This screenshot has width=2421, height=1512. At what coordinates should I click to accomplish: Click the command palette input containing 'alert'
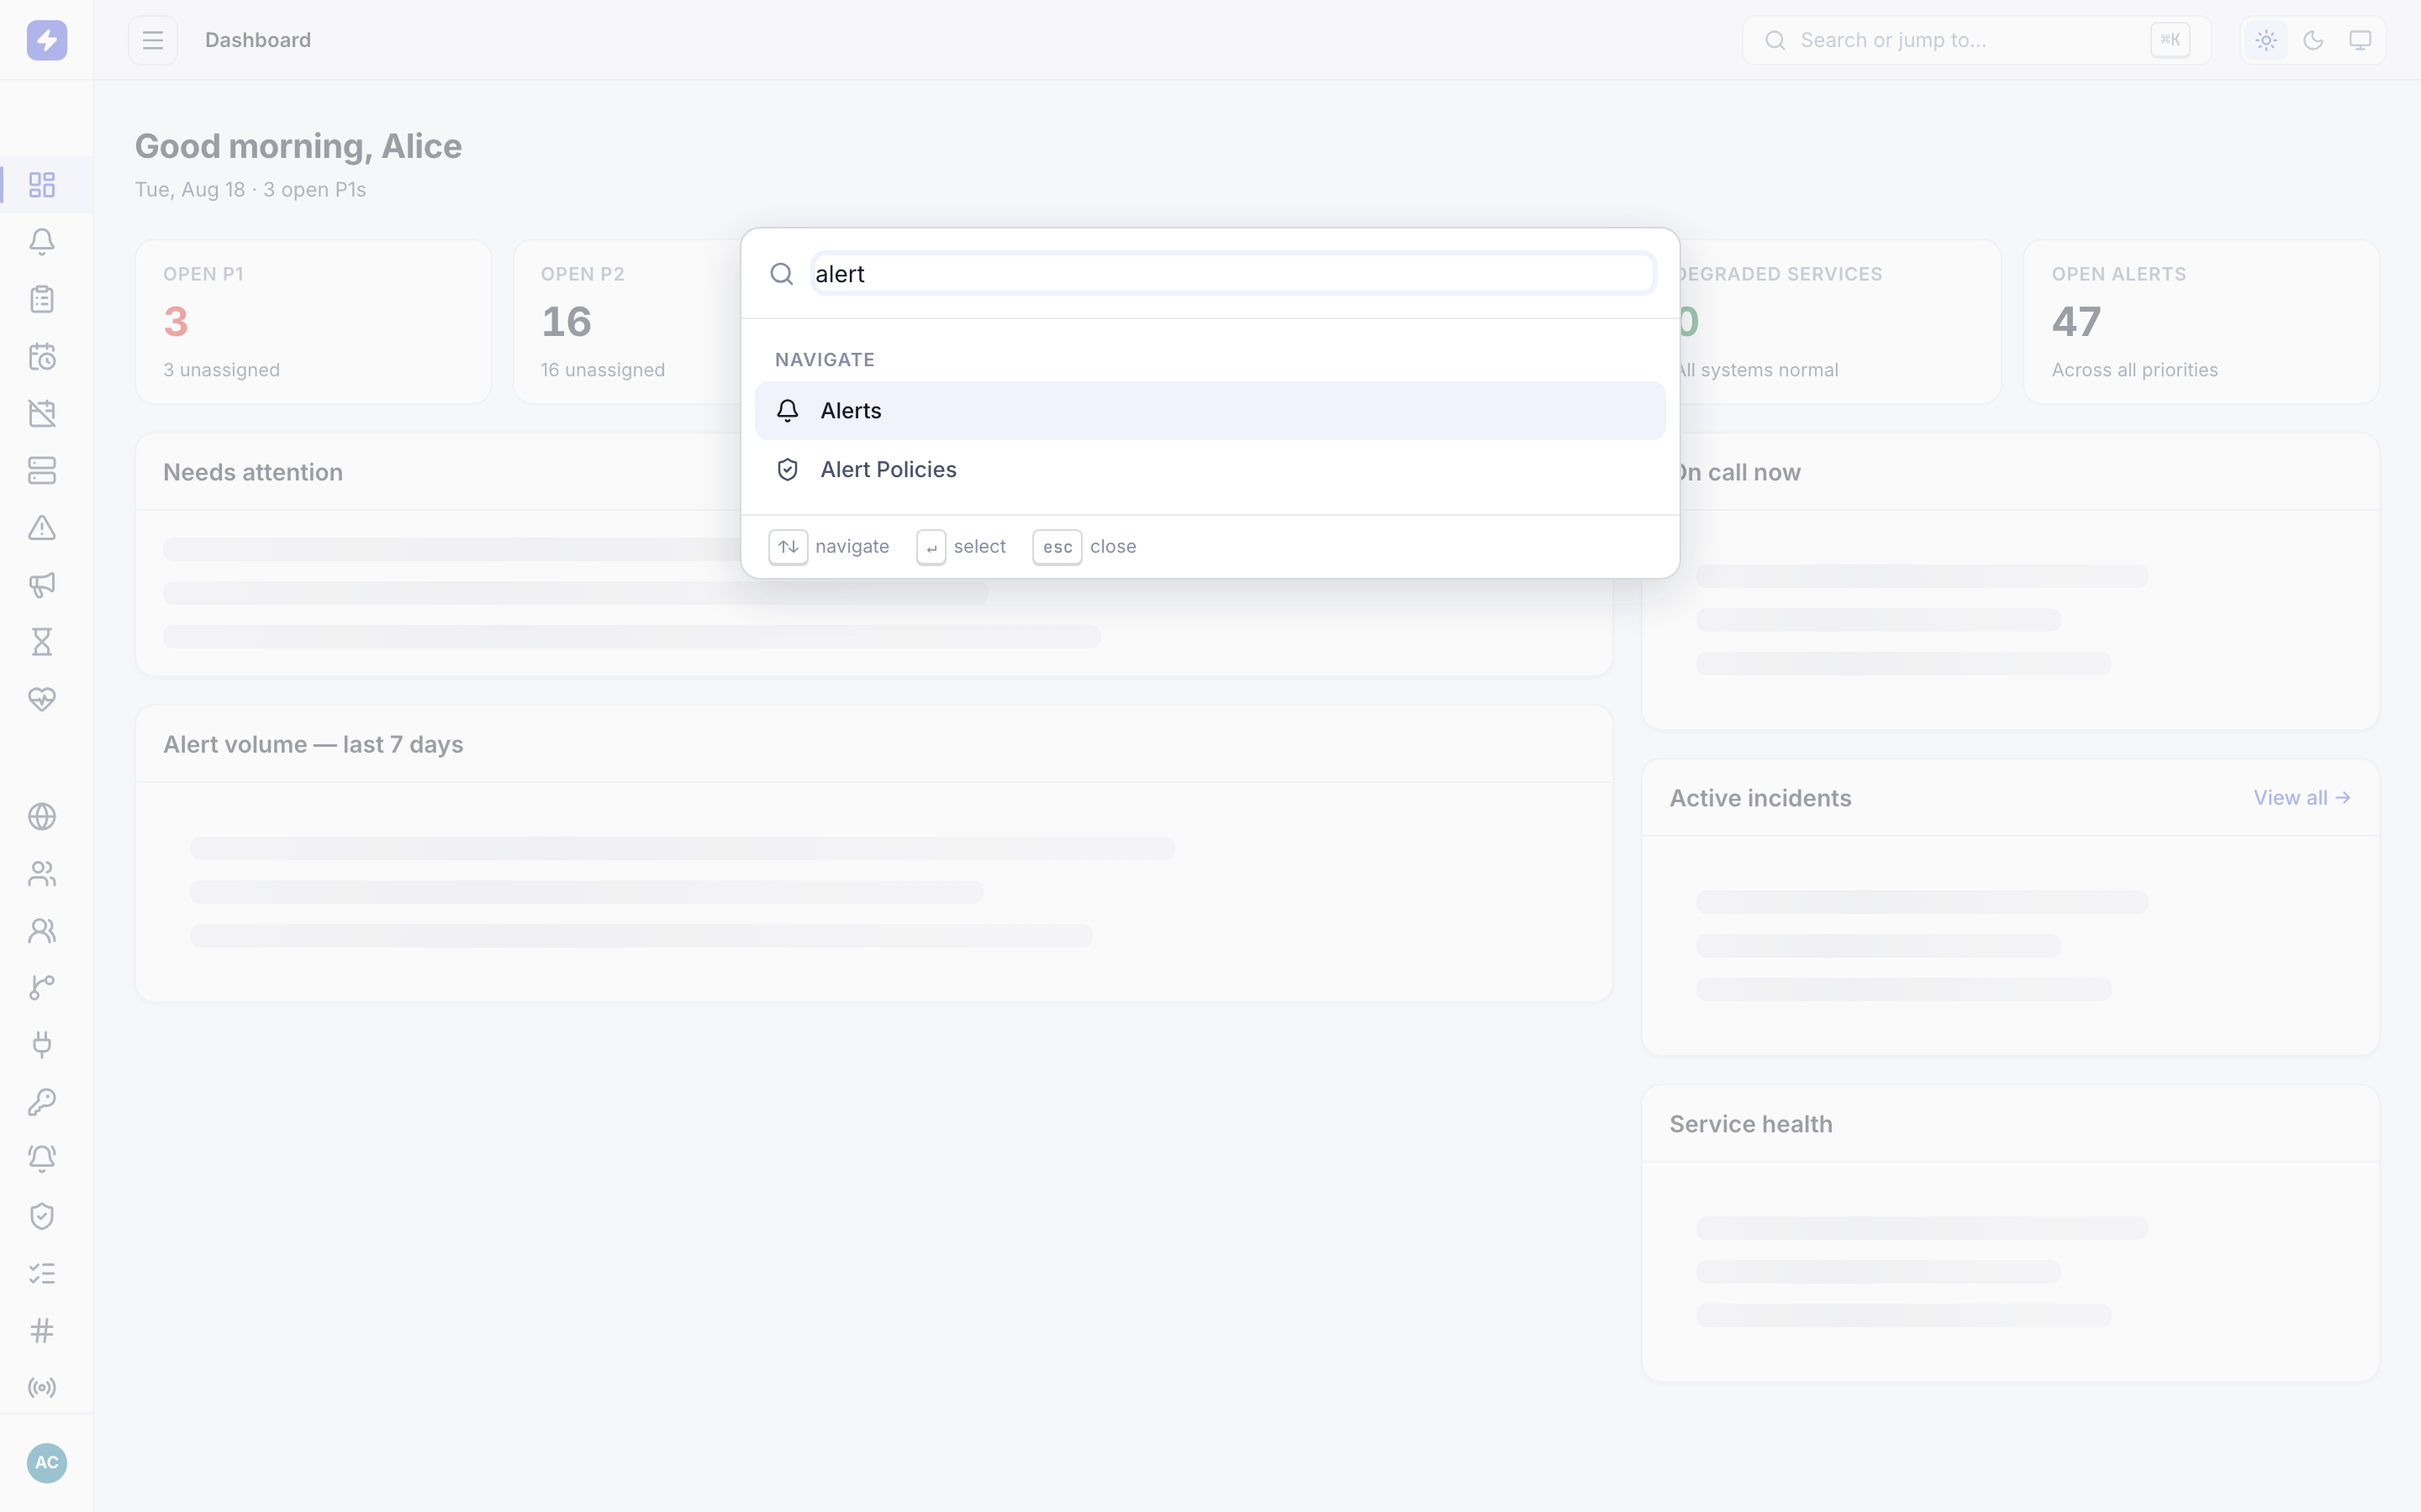click(x=1232, y=274)
